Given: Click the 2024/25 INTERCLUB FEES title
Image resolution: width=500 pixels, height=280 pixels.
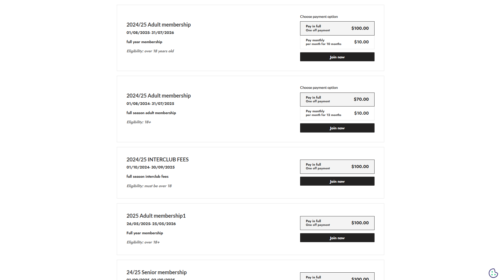Looking at the screenshot, I should point(157,160).
